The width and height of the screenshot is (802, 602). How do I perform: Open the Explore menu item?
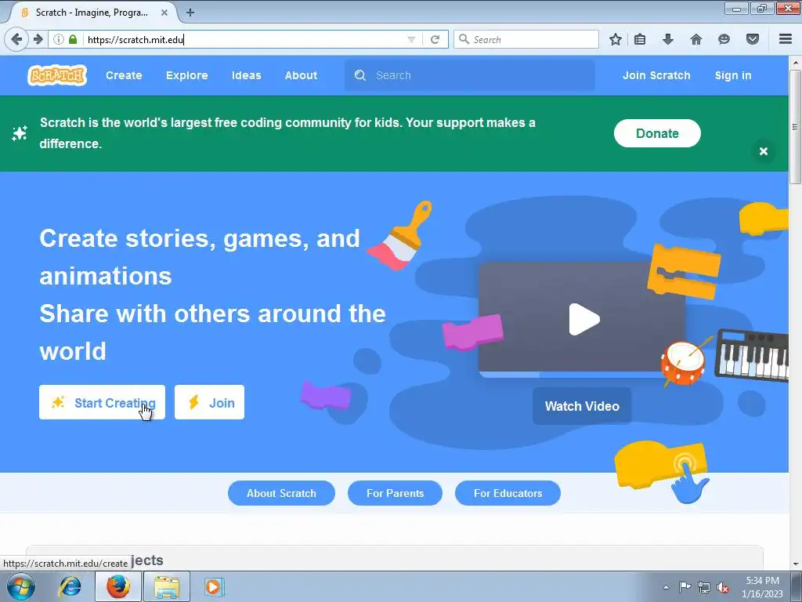(x=186, y=75)
